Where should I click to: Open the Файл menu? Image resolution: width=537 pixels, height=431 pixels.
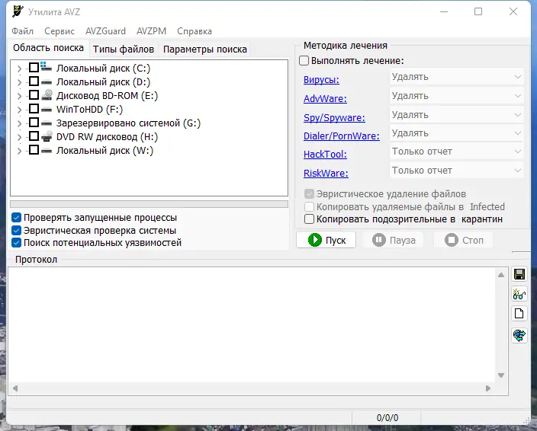click(23, 31)
